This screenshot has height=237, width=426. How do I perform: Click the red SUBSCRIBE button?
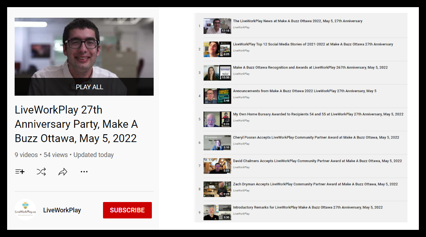coord(127,210)
